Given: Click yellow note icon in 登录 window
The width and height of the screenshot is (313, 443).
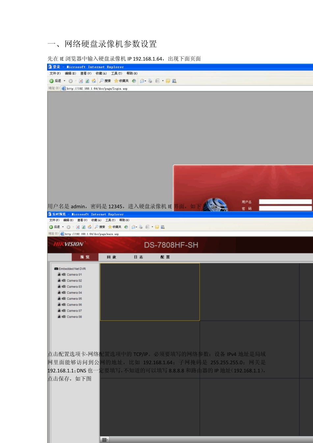Looking at the screenshot, I should pos(168,81).
